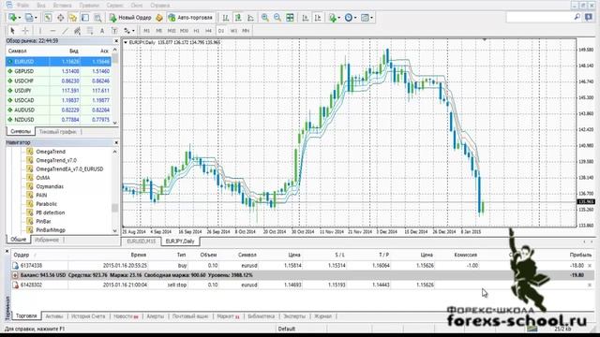This screenshot has width=600, height=337.
Task: Select the vertical line drawing tool
Action: [40, 31]
